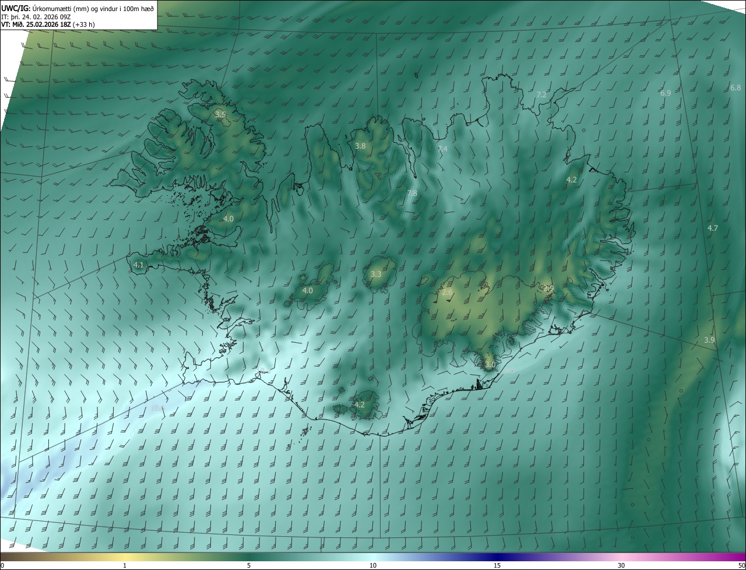746x570 pixels.
Task: Click the 3.3 value on Hofsjökull glacier
Action: [x=376, y=274]
